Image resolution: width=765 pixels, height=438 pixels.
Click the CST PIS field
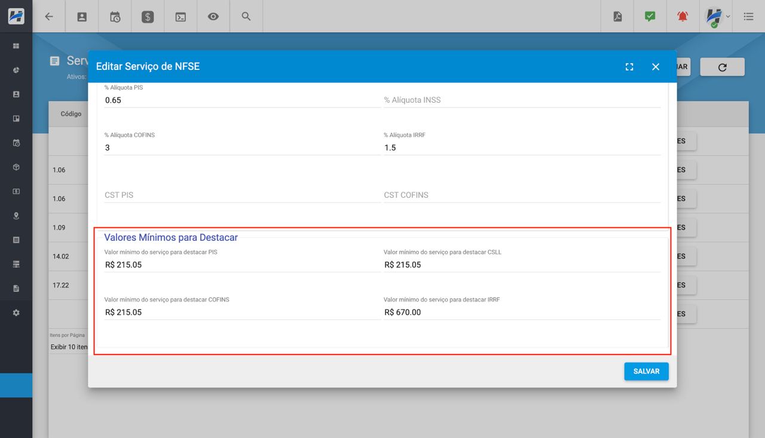click(x=242, y=195)
